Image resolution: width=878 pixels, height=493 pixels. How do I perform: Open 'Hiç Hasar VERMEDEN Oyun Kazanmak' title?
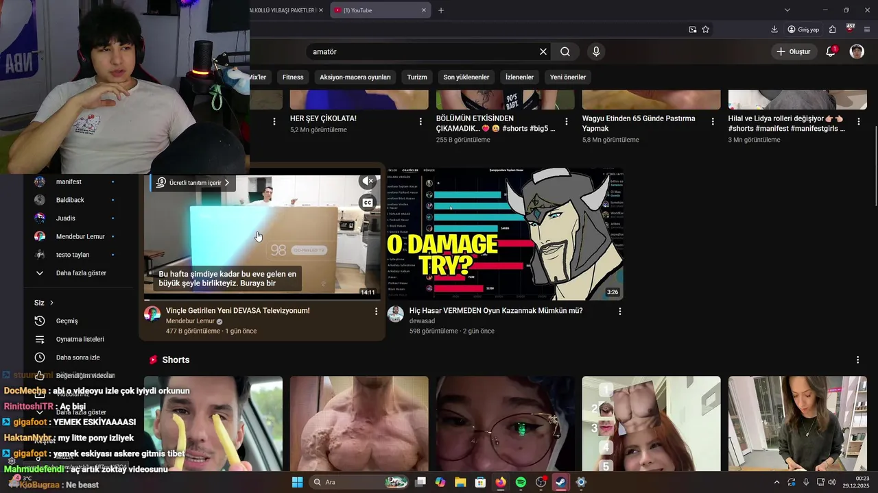(496, 311)
